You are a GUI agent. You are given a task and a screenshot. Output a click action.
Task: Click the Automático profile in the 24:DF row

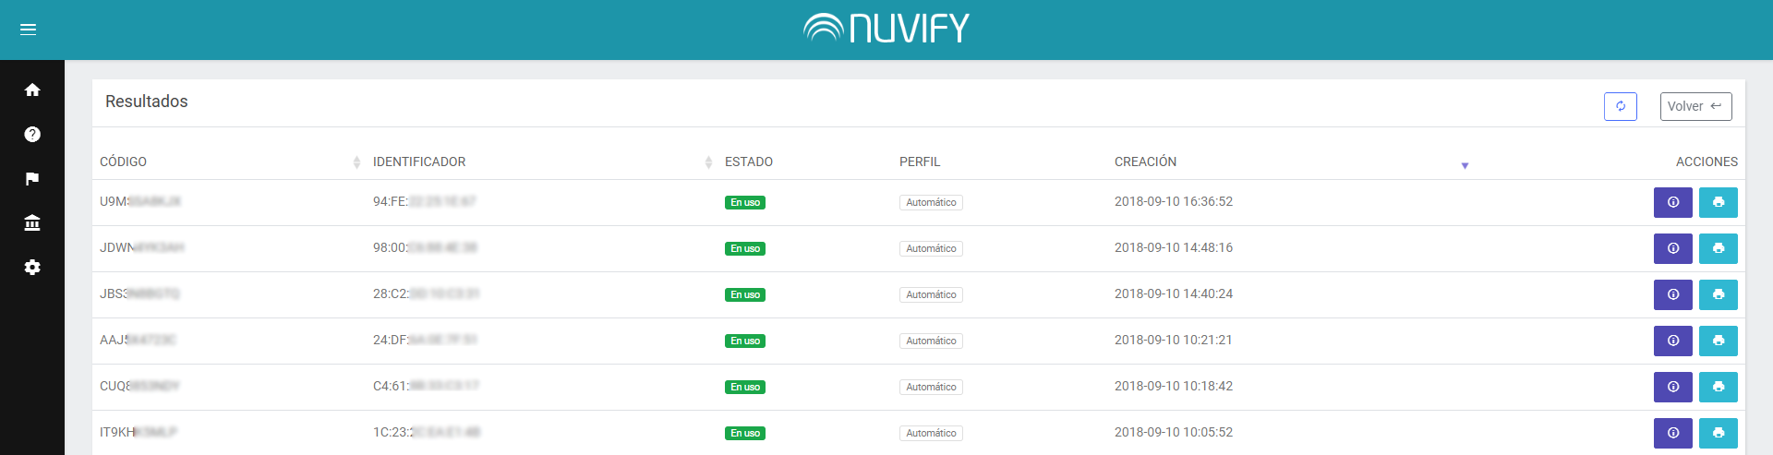[931, 341]
